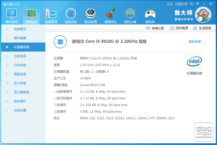Select the 硬件检测 hardware detection icon

pyautogui.click(x=31, y=13)
